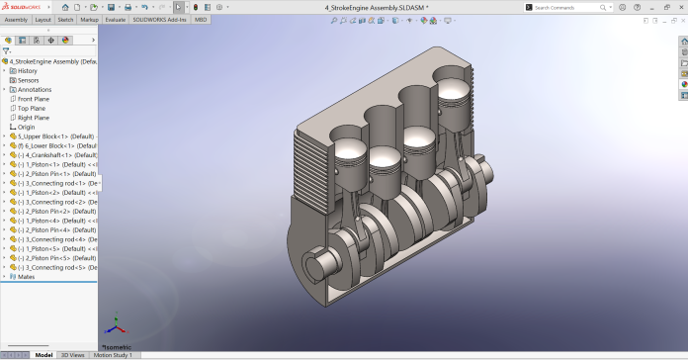Expand the 4_Crankshaft<1> component
This screenshot has height=360, width=688.
click(x=4, y=155)
